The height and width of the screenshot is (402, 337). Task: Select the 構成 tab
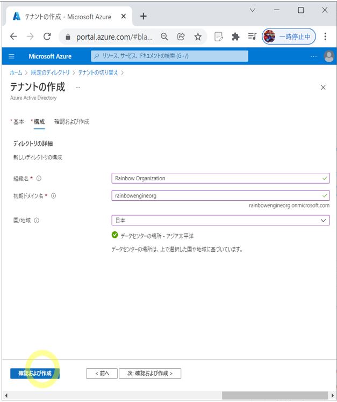click(x=39, y=122)
